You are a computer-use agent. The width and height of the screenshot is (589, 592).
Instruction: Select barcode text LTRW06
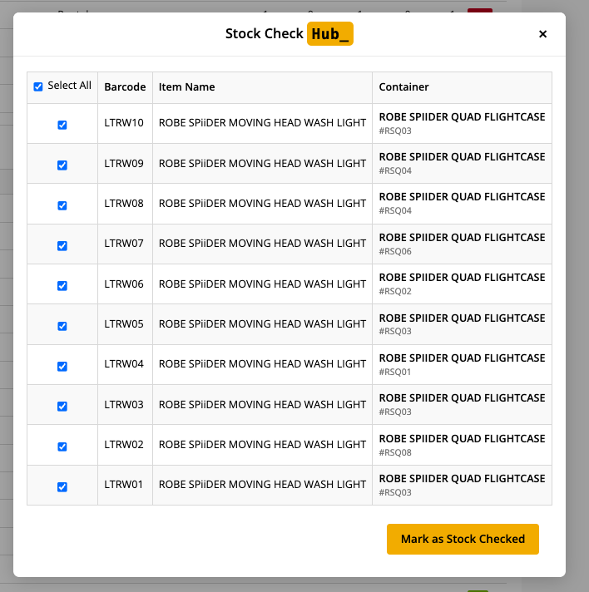coord(124,284)
